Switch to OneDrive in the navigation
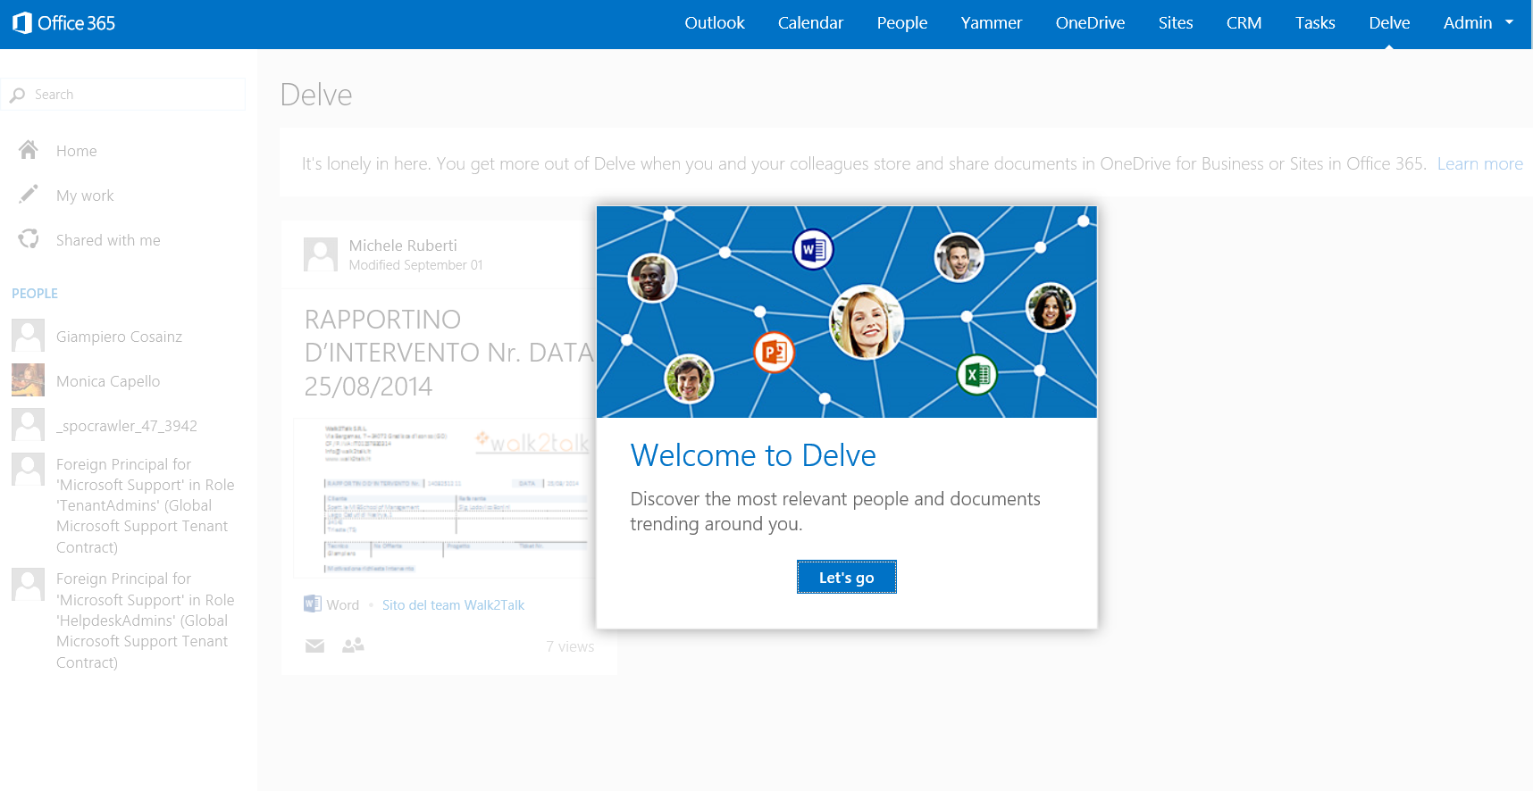 click(1090, 23)
